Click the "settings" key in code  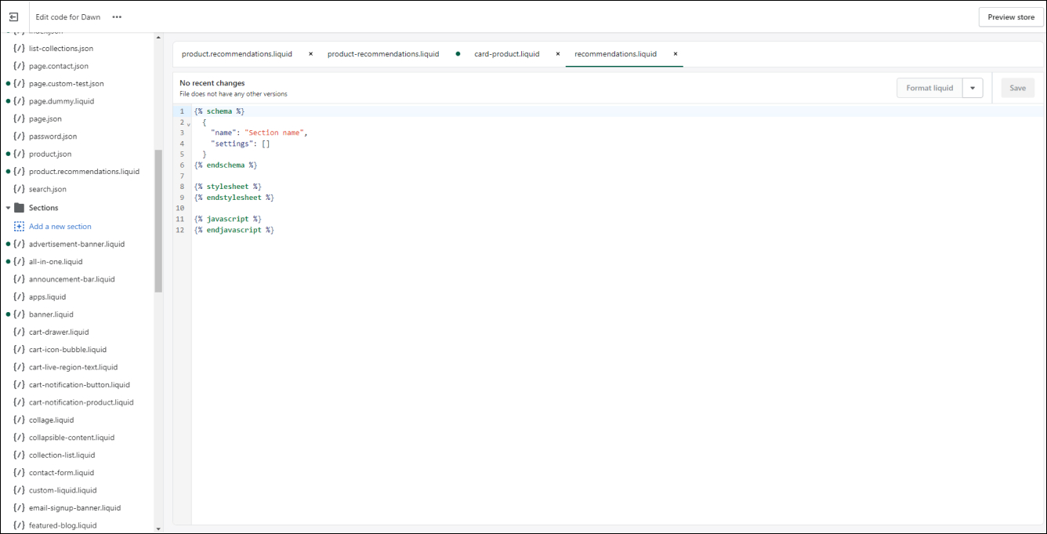232,143
